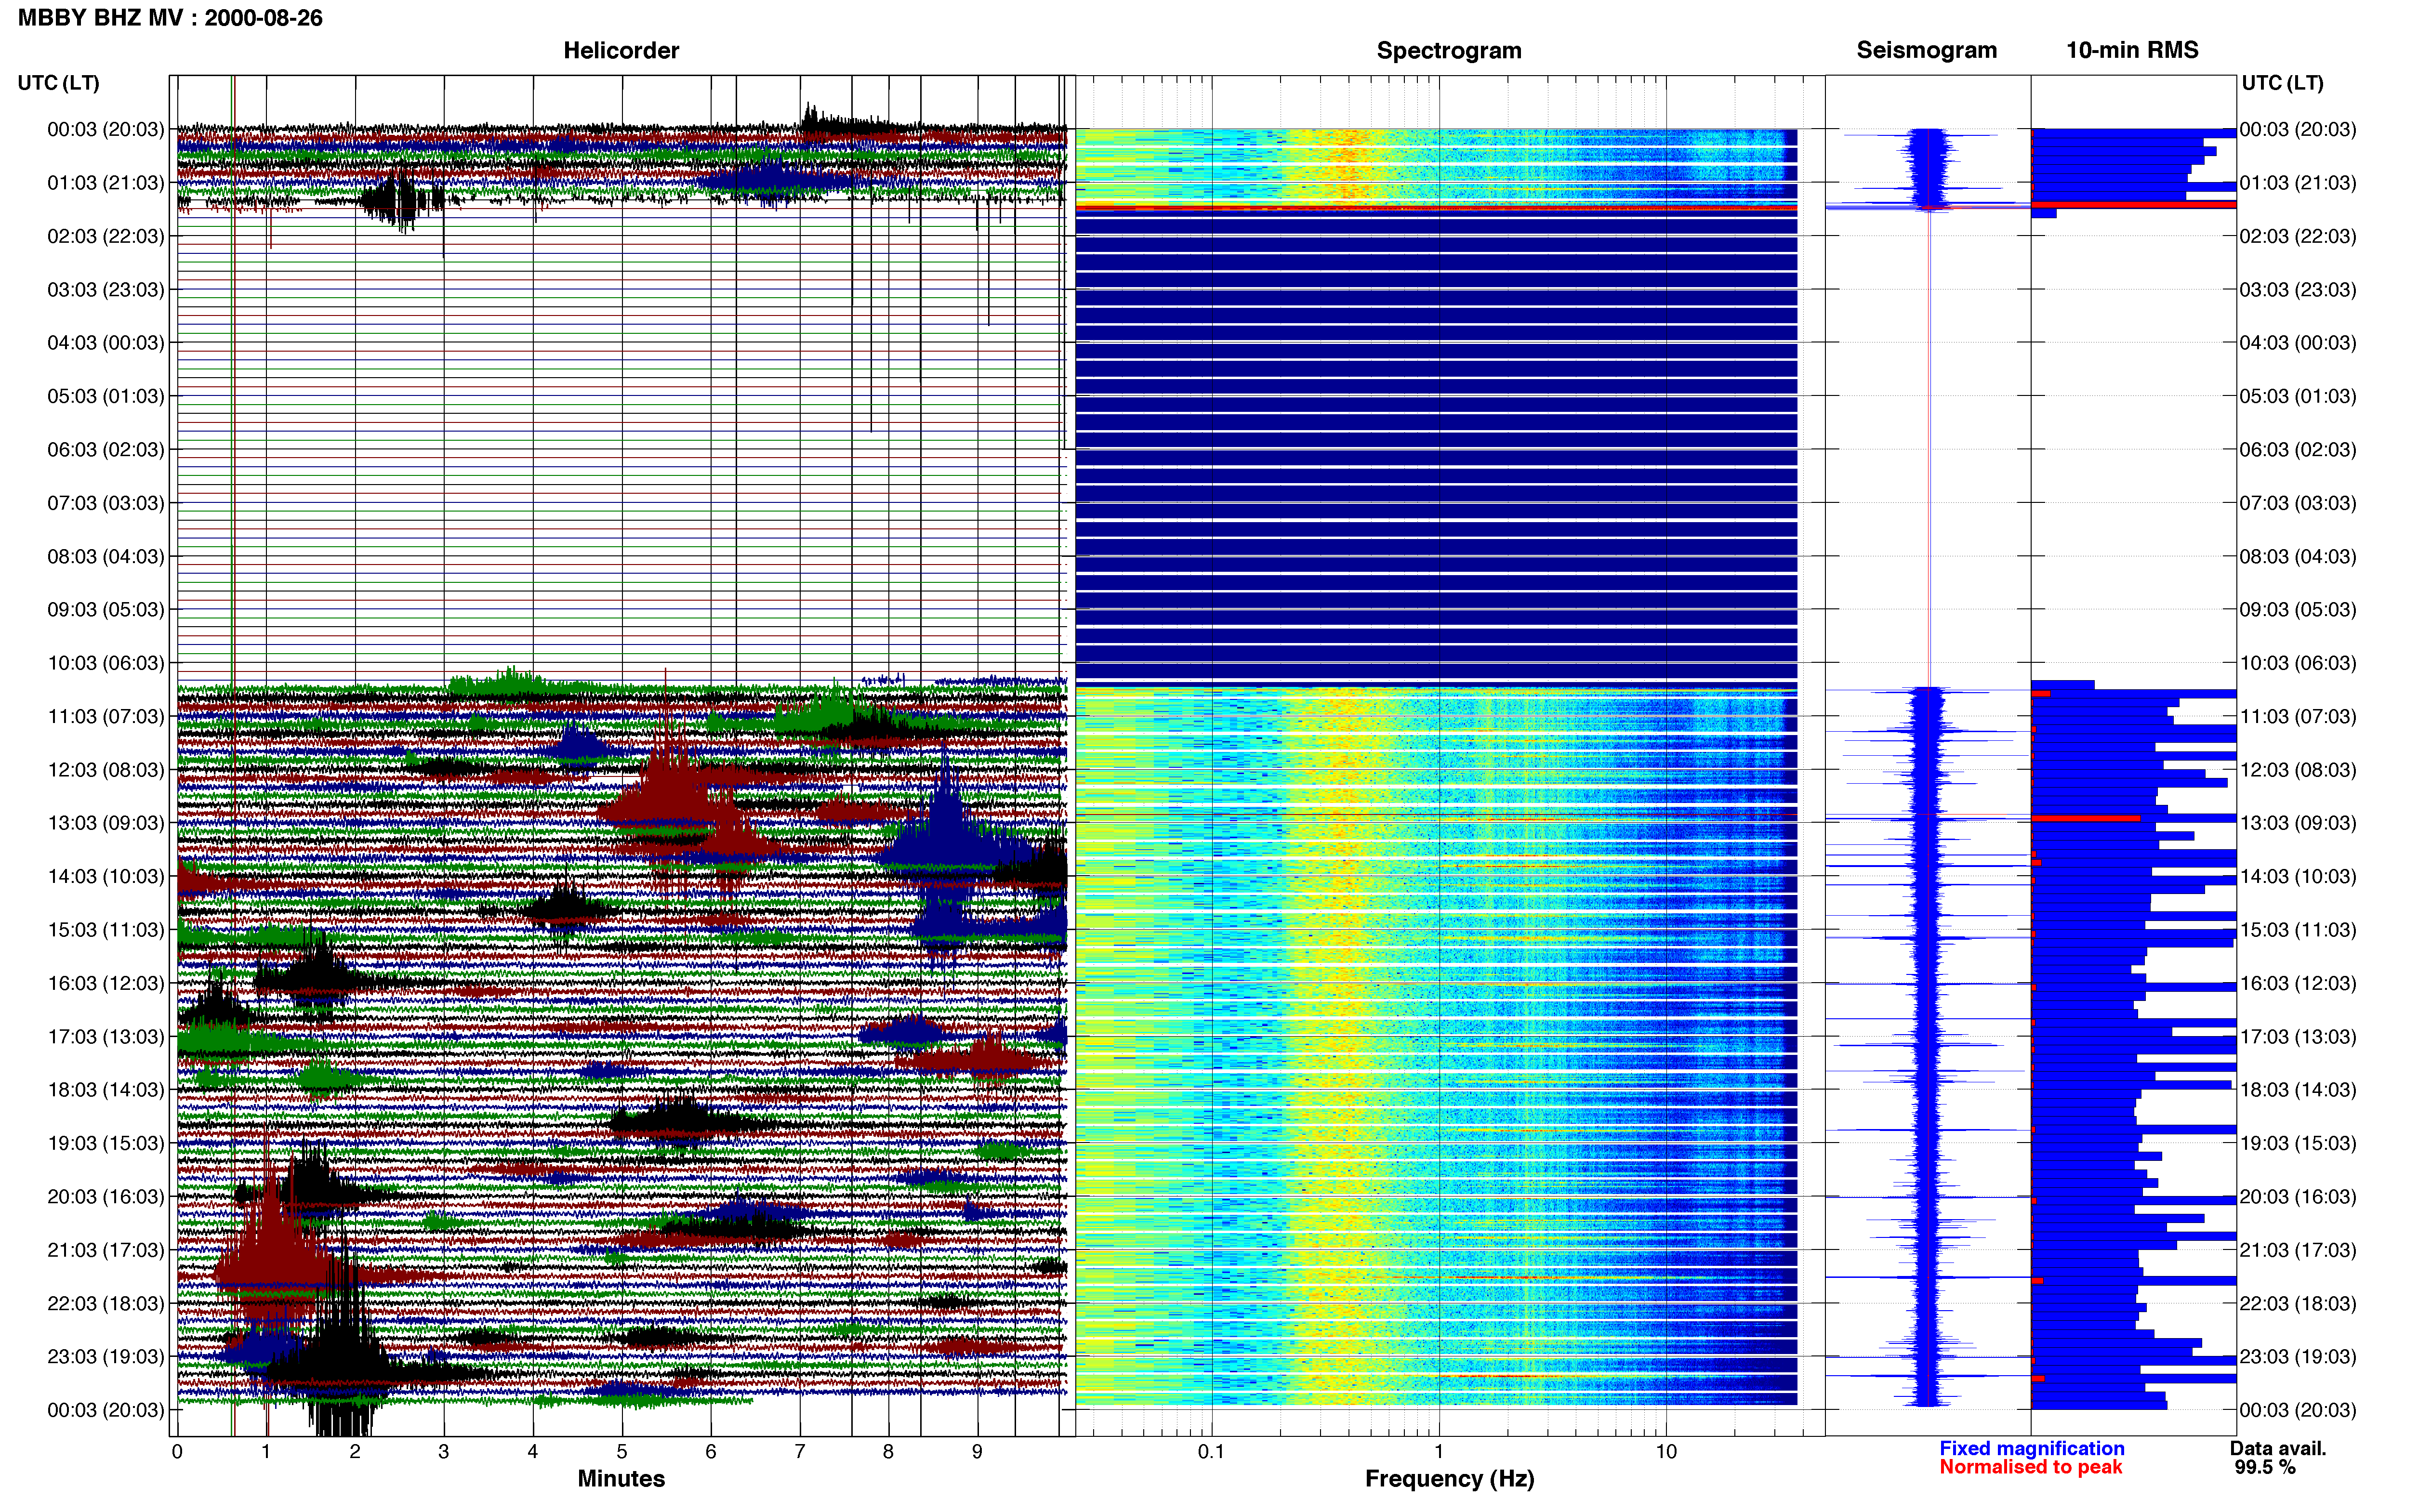The image size is (2418, 1512).
Task: Click the 'Frequency (Hz)' x-axis label
Action: (1449, 1479)
